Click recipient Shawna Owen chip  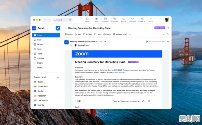click(x=82, y=45)
